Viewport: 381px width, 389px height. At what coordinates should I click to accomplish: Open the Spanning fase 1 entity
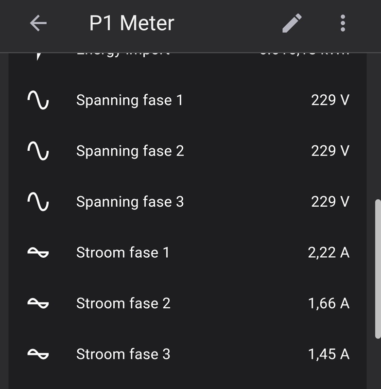129,100
